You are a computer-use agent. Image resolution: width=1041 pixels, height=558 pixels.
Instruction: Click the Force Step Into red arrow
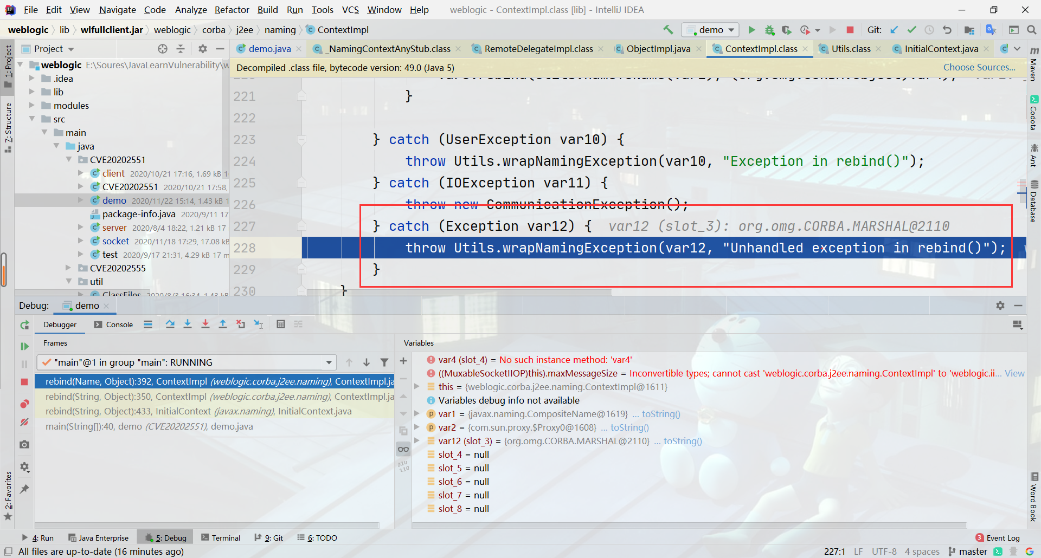(205, 324)
